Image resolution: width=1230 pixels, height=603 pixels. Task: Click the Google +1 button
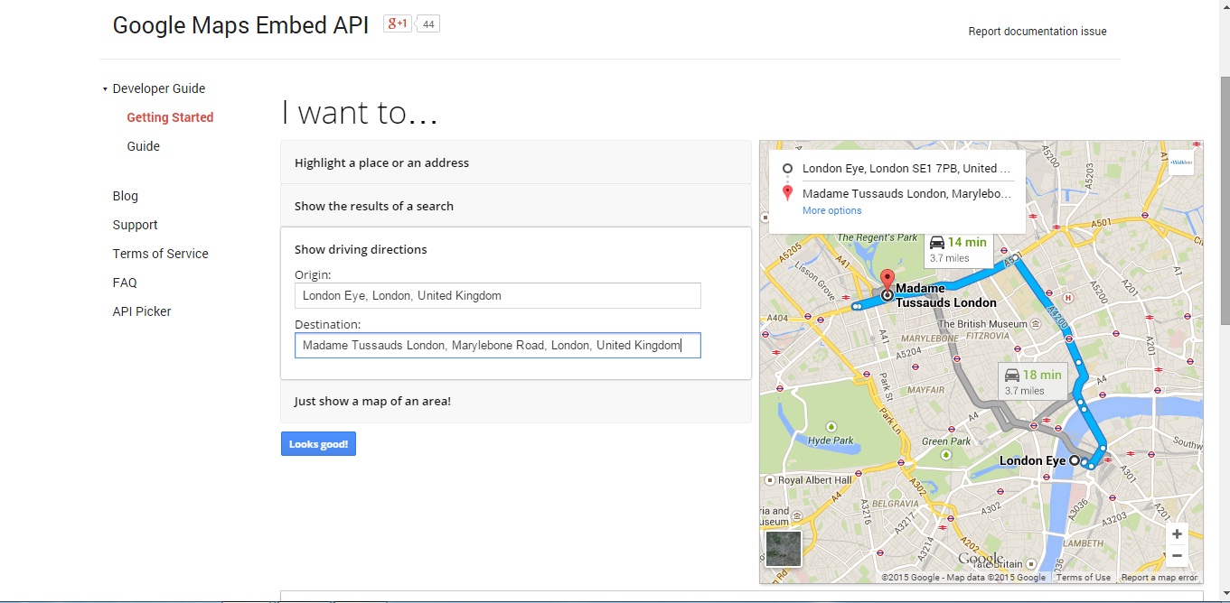[x=398, y=24]
